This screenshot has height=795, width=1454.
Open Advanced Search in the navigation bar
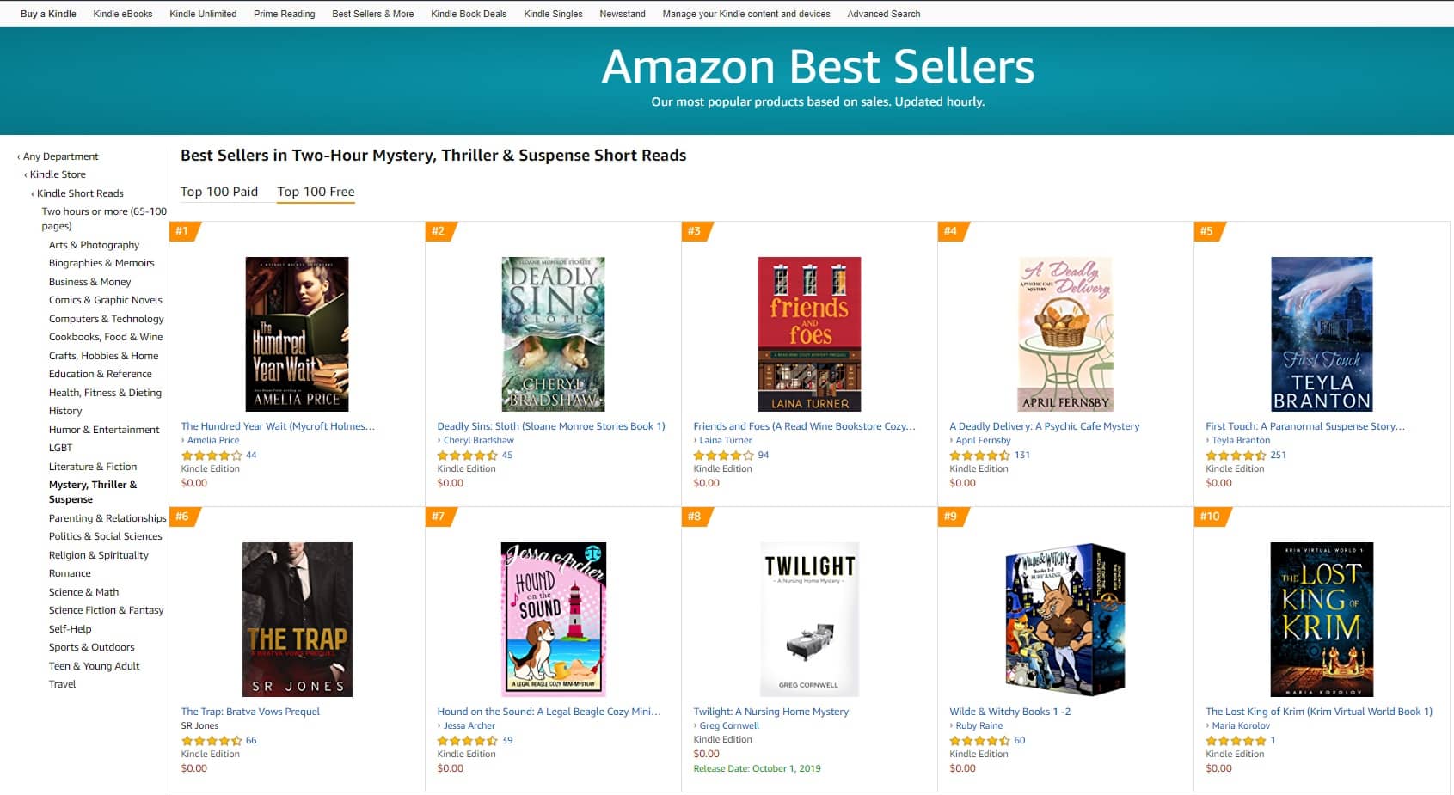[884, 14]
